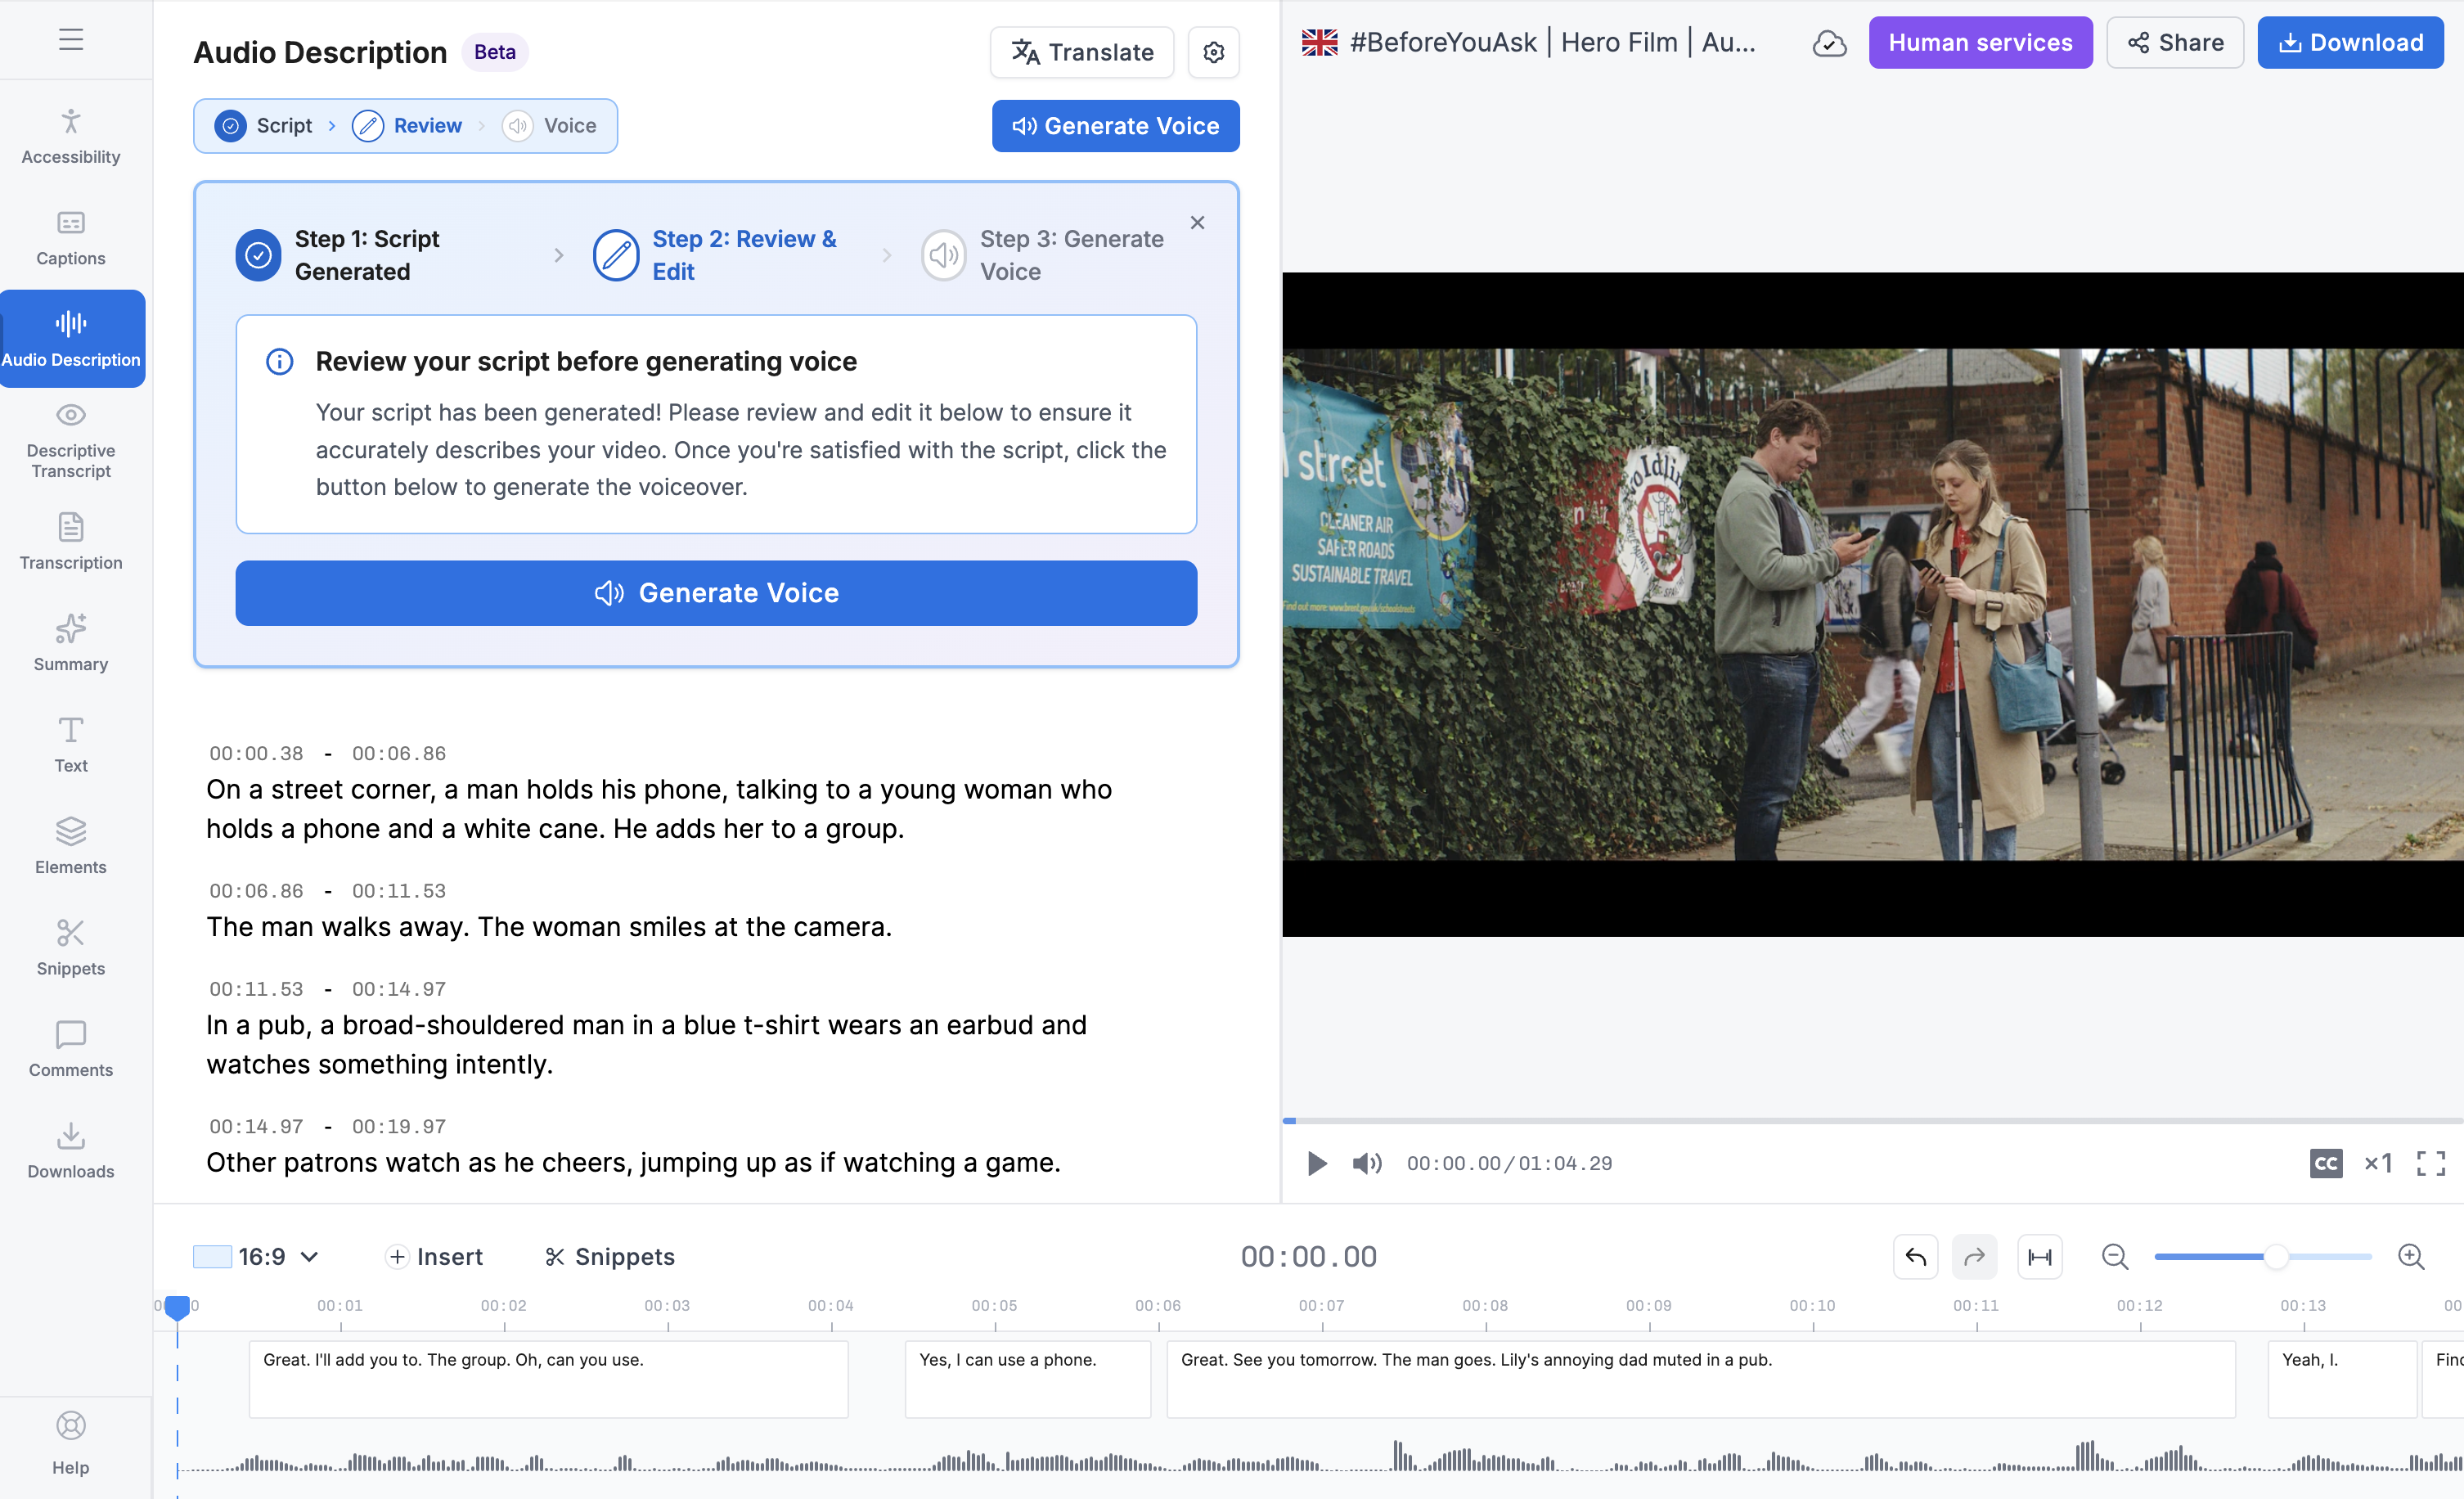This screenshot has height=1499, width=2464.
Task: Select the Script step tab
Action: coord(264,126)
